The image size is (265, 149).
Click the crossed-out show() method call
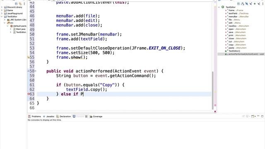tap(78, 58)
